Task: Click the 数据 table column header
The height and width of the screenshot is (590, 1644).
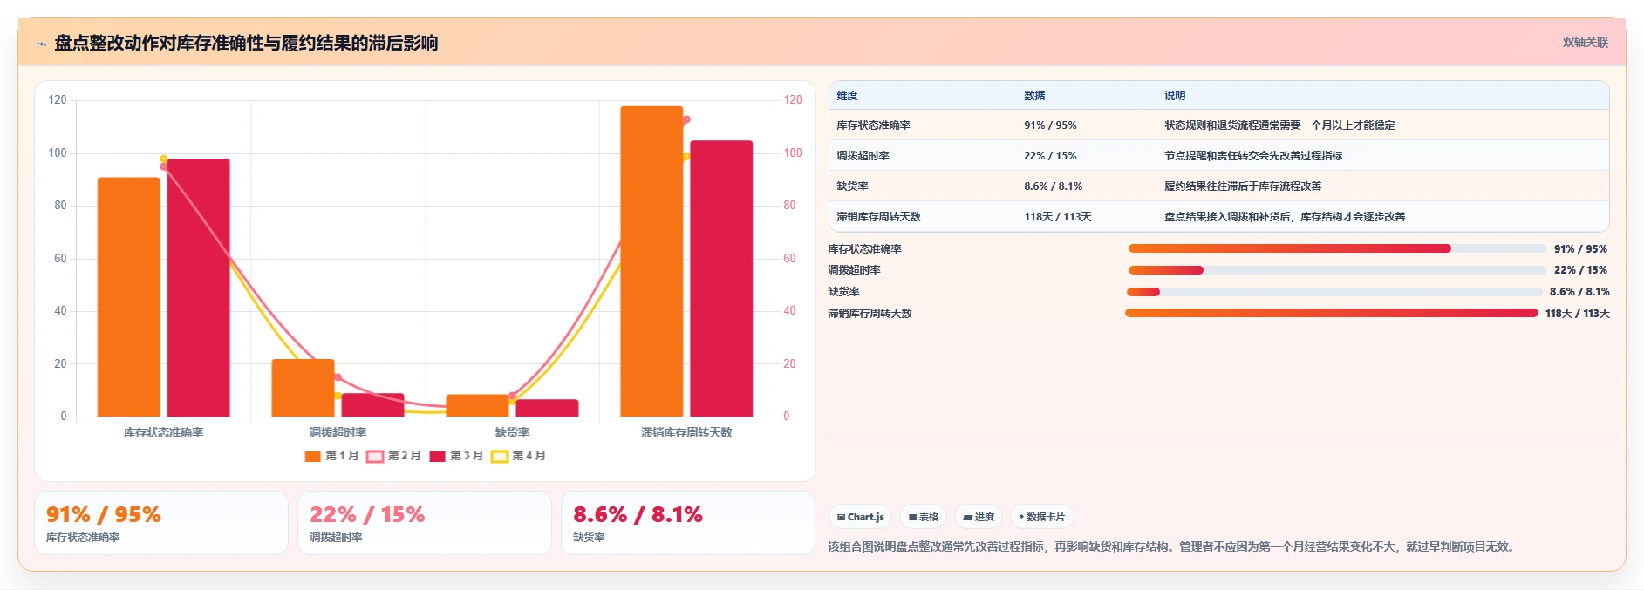Action: [x=1034, y=96]
